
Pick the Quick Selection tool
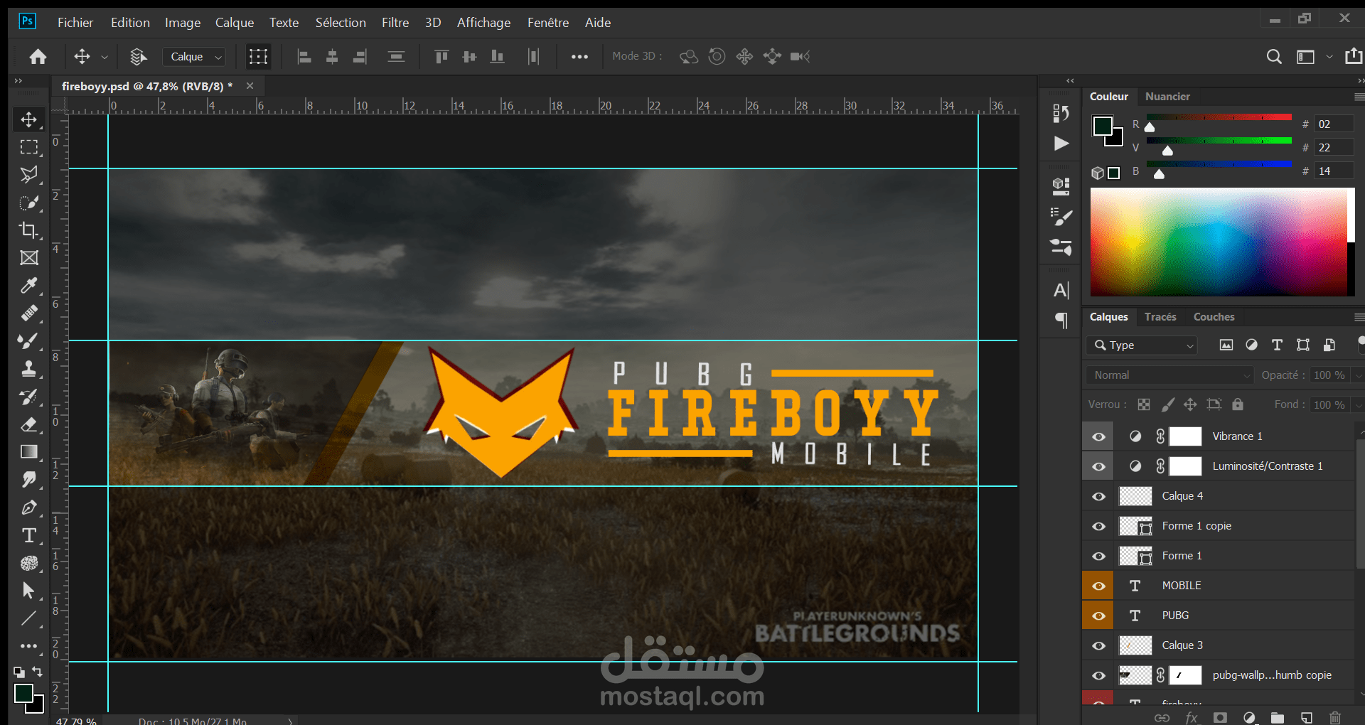(x=28, y=203)
